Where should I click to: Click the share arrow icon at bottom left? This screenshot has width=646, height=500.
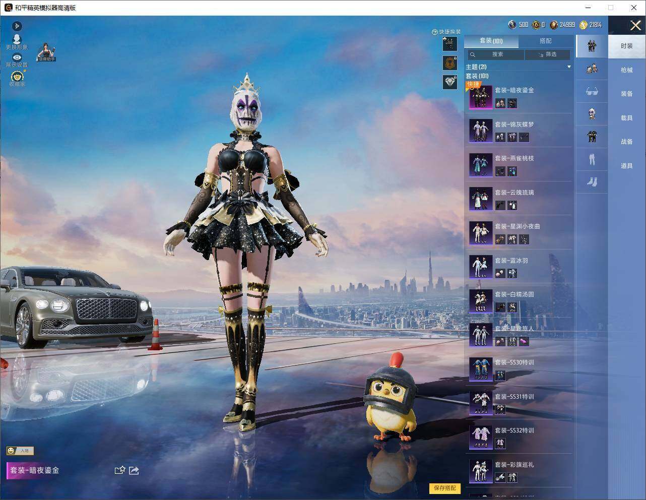click(134, 470)
